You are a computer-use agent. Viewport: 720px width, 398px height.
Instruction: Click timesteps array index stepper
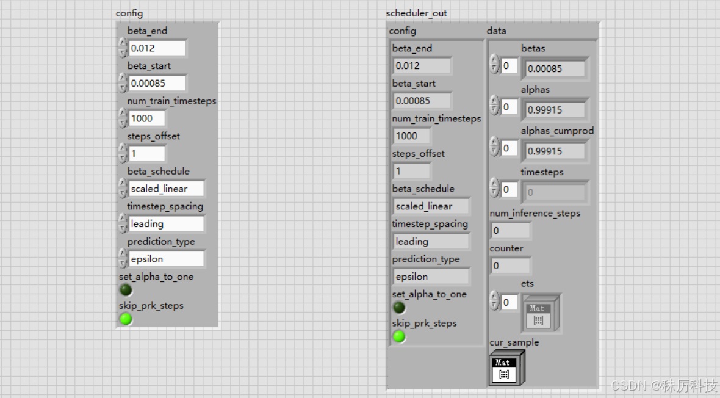point(494,189)
